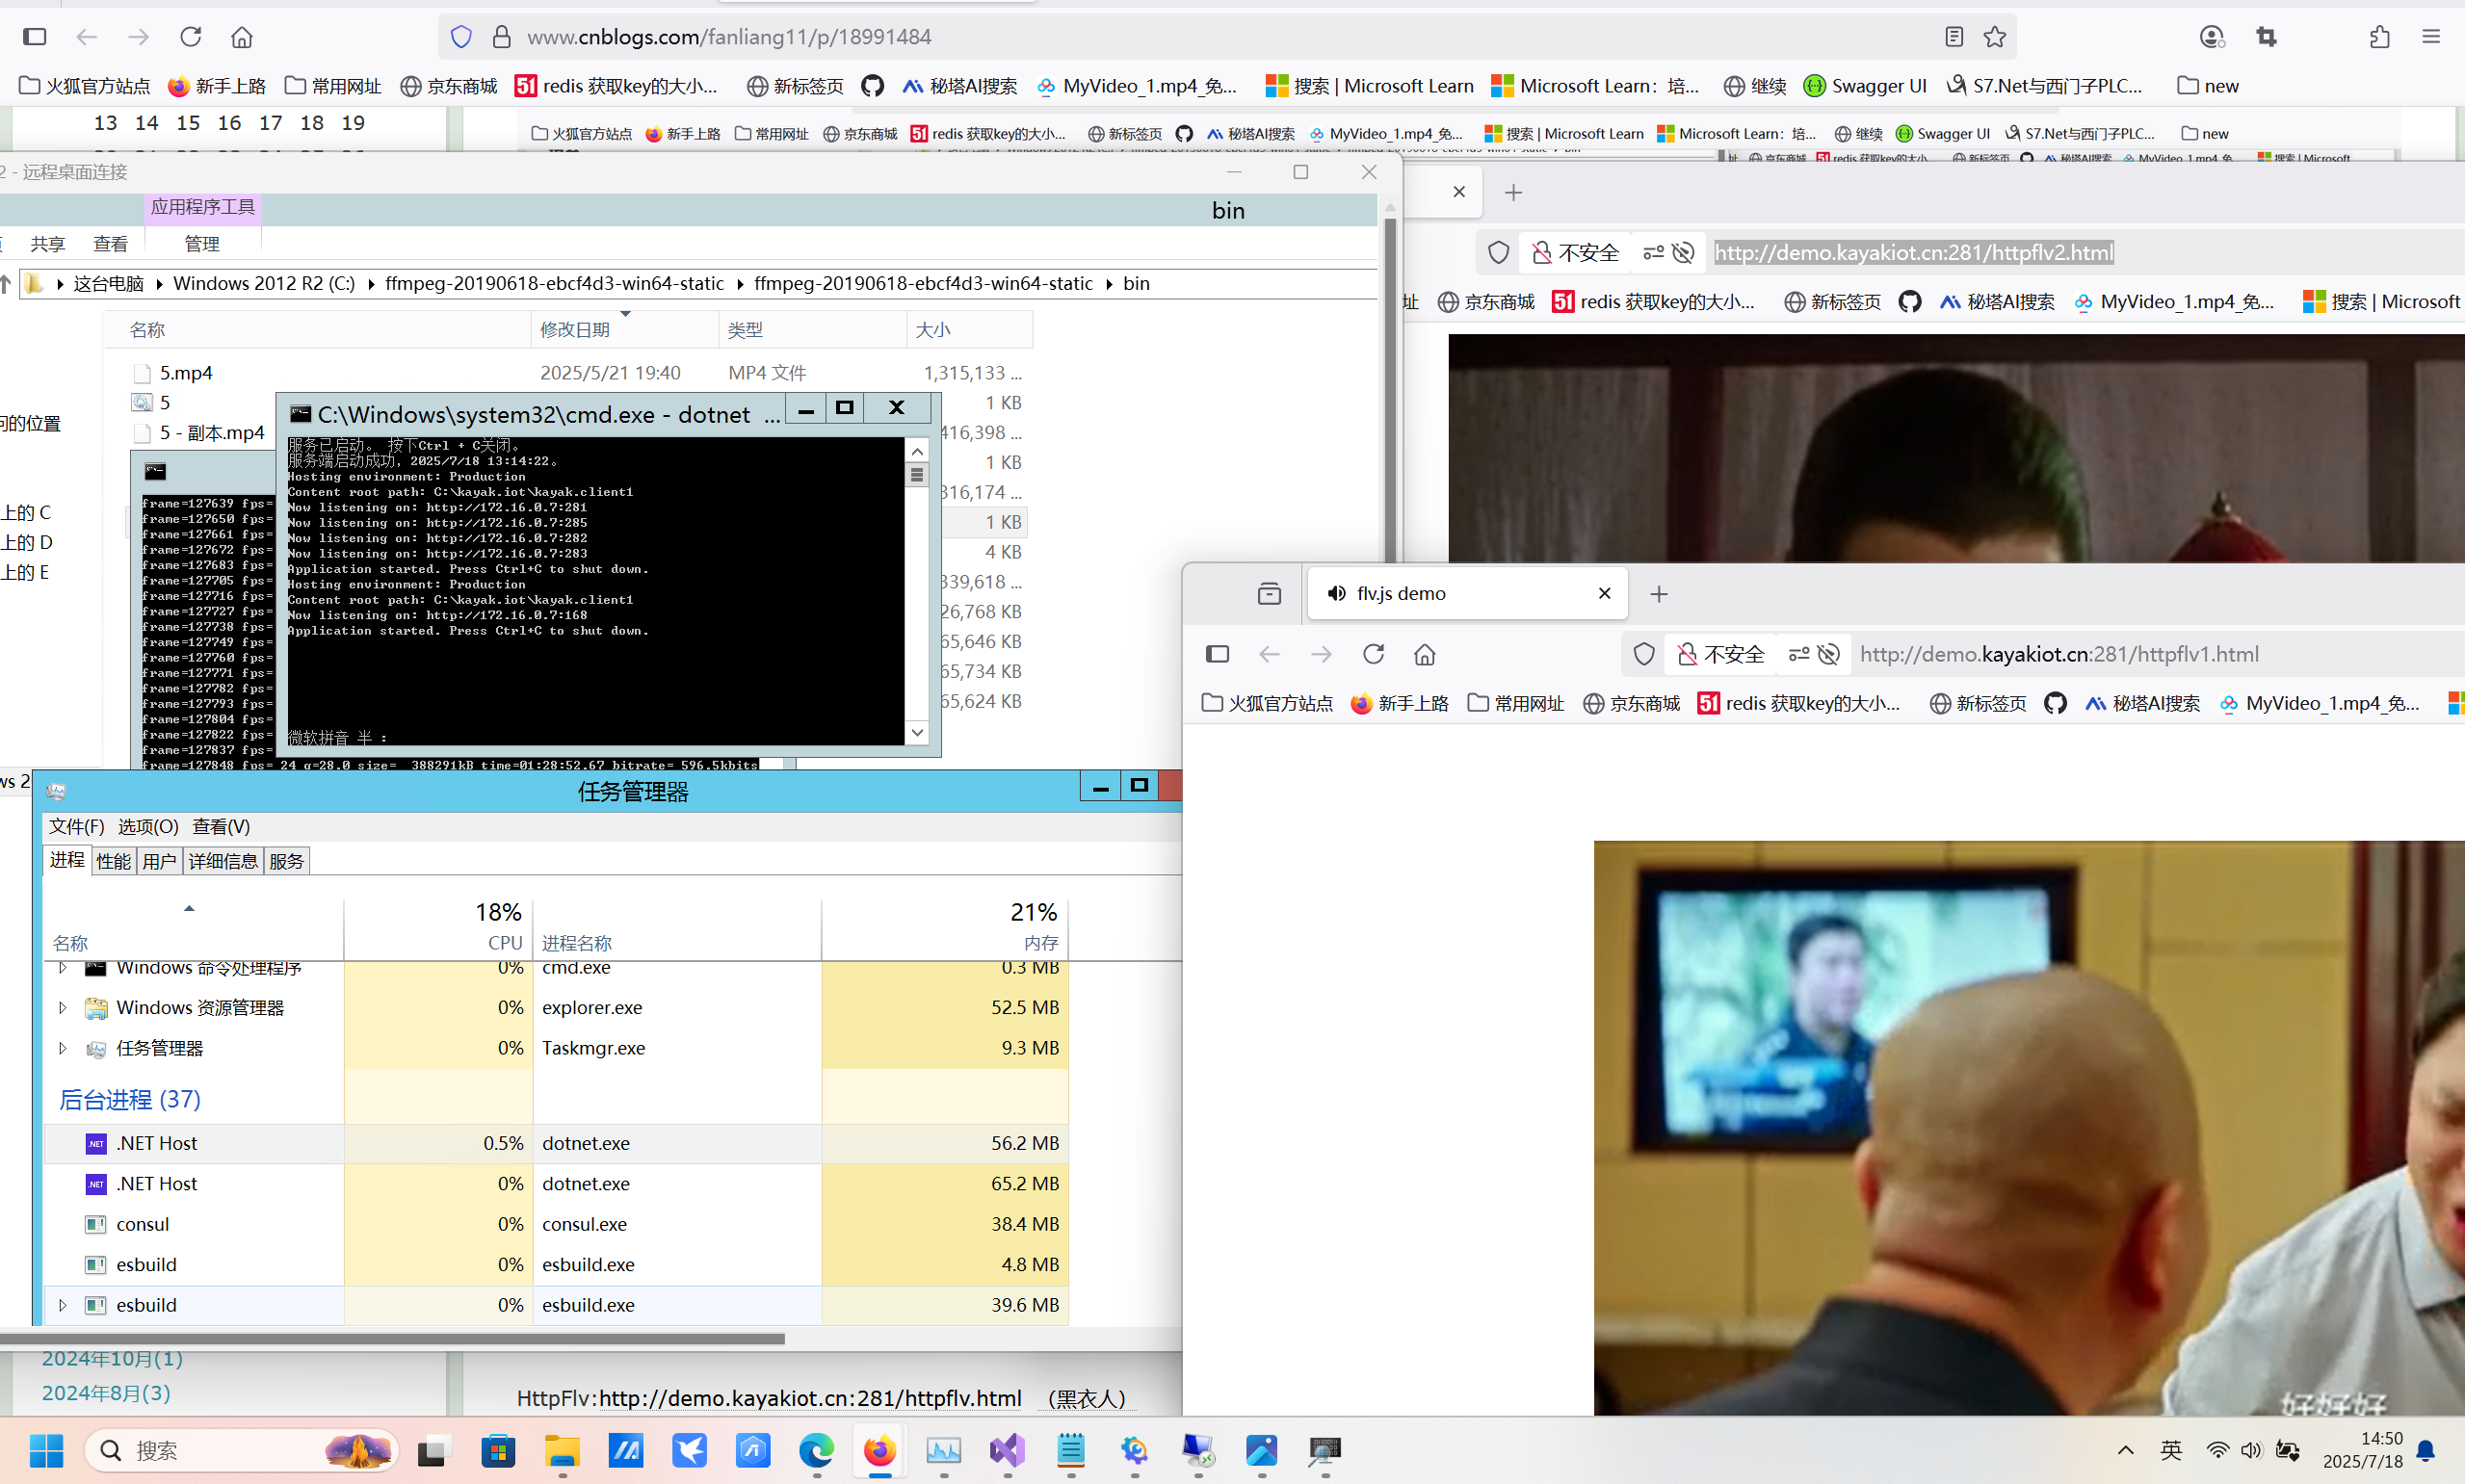Screen dimensions: 2465x1484
Task: Open Visual Studio from the taskbar
Action: click(x=1007, y=1450)
